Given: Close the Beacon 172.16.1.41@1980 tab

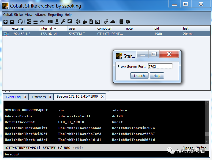Looking at the screenshot, I should pos(102,97).
